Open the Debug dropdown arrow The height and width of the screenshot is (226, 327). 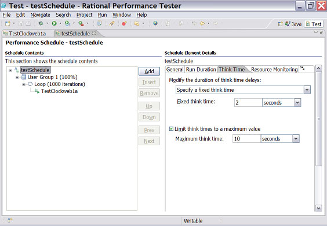coord(47,23)
